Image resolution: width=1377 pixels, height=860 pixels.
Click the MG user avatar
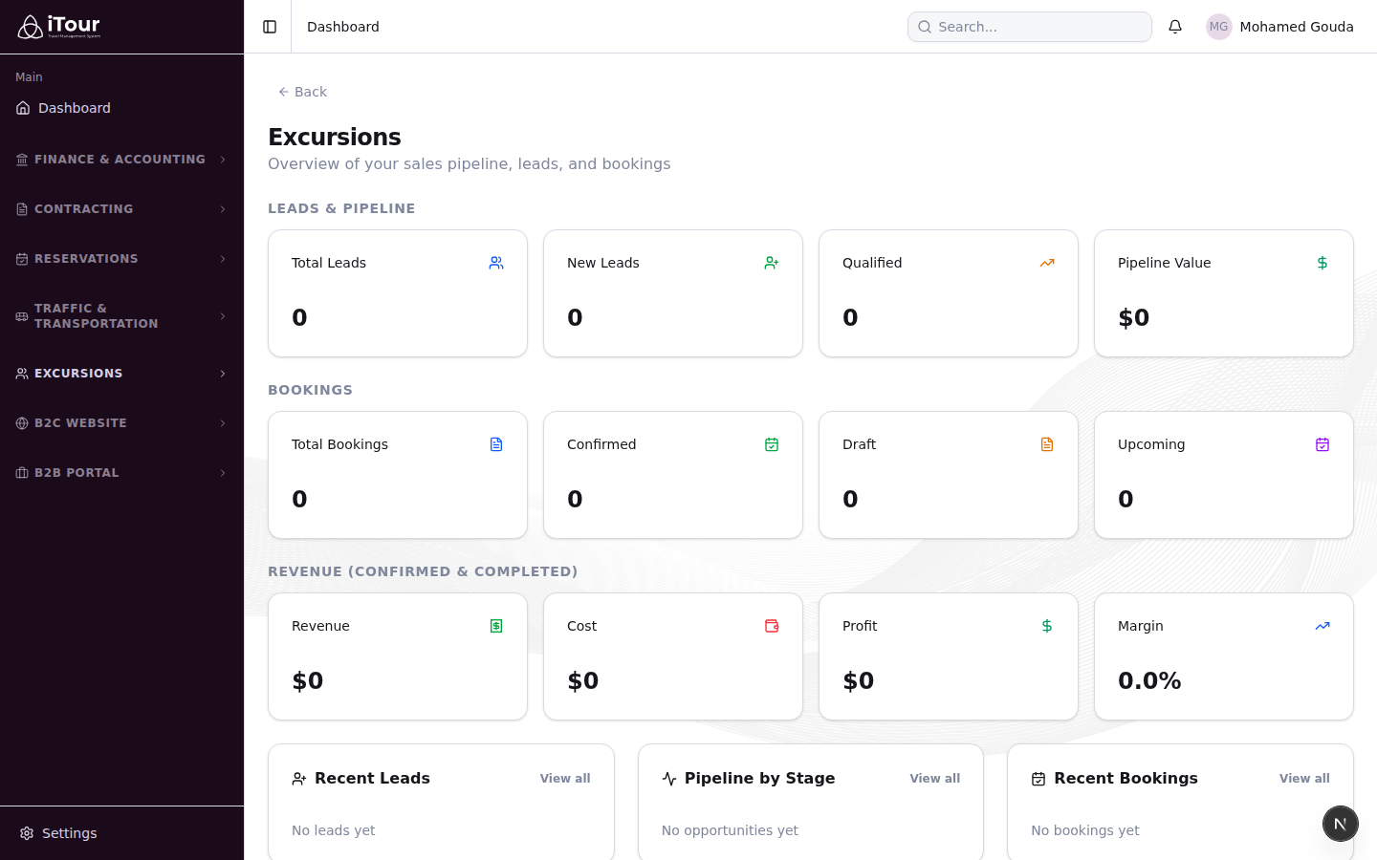coord(1218,27)
